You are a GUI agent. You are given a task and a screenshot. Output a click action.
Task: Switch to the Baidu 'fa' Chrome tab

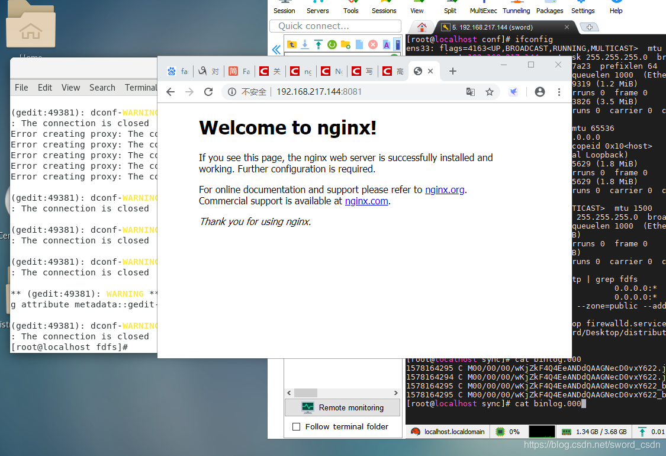[x=178, y=72]
